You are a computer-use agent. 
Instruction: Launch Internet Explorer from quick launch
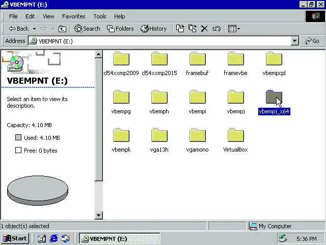53,238
